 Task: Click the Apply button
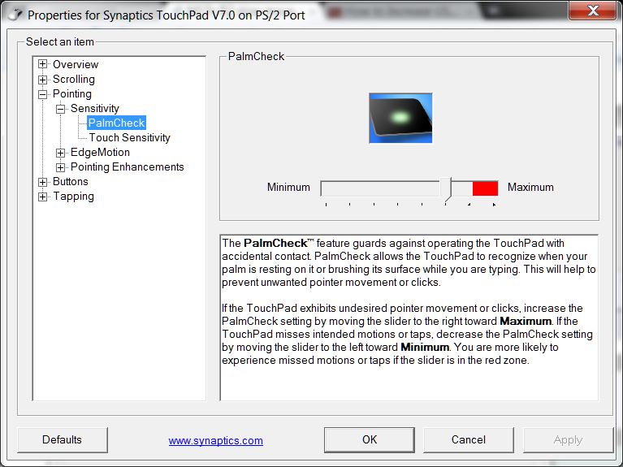click(568, 440)
